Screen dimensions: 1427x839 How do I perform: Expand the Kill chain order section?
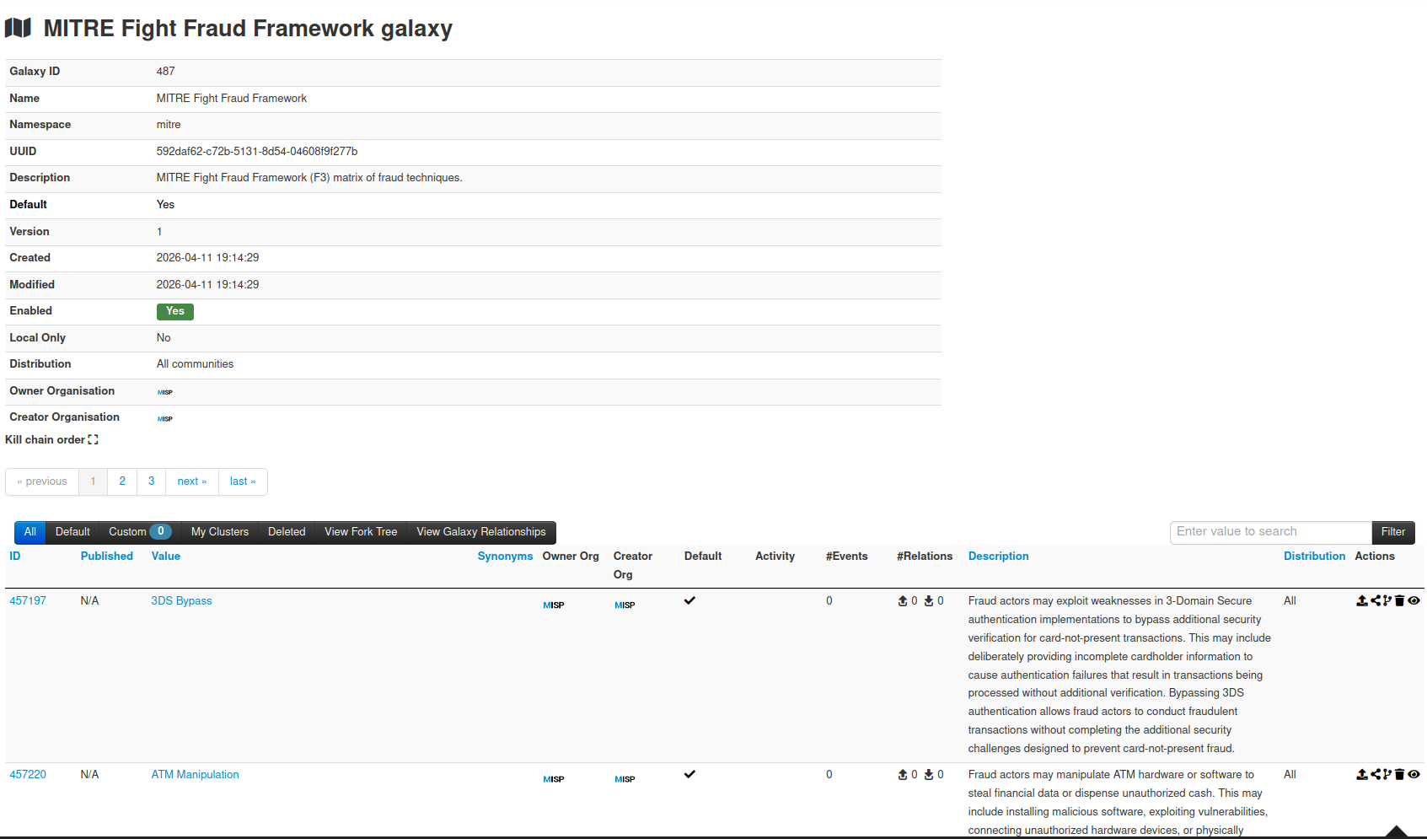93,440
